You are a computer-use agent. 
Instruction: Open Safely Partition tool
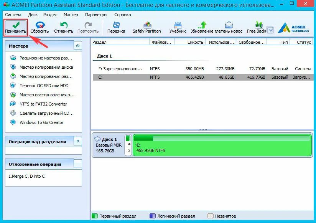click(147, 28)
